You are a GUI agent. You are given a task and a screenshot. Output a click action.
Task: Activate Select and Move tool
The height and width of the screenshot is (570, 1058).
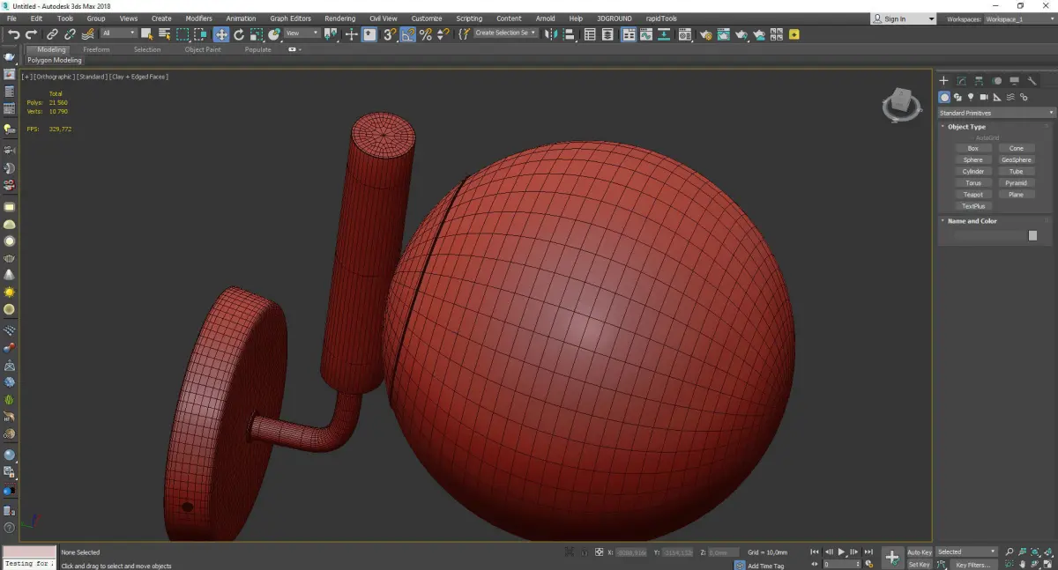point(220,34)
